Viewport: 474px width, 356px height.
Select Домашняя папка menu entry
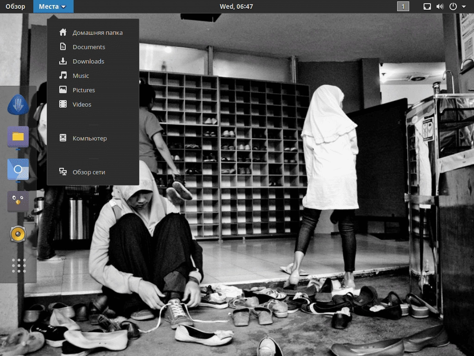[93, 32]
